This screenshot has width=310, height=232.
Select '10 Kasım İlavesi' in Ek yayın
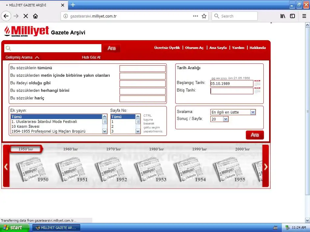(57, 127)
